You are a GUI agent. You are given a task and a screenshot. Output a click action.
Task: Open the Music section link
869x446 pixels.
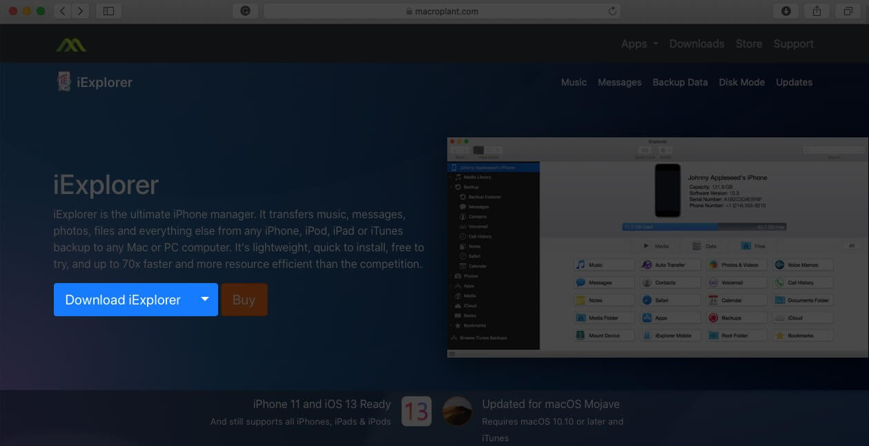[574, 82]
